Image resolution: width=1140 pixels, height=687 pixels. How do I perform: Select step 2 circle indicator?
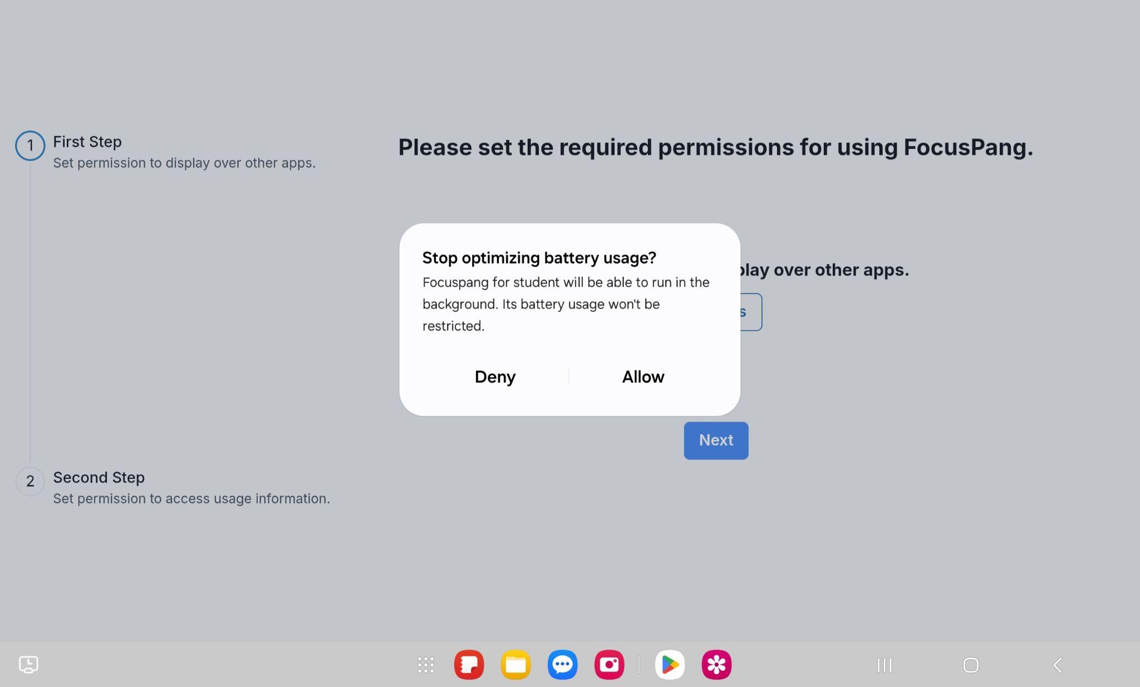tap(30, 481)
